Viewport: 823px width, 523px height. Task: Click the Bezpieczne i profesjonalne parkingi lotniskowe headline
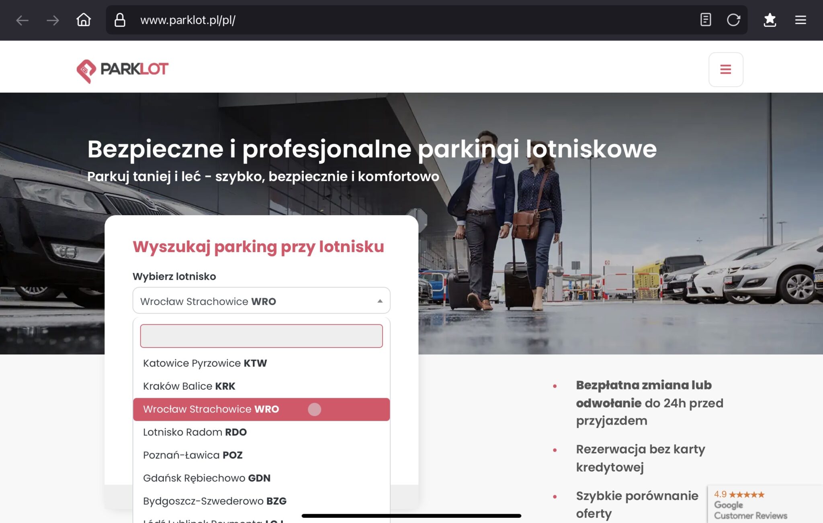point(372,150)
